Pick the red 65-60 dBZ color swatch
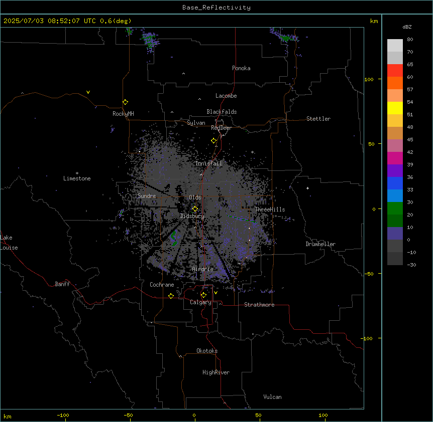The image size is (433, 422). tap(395, 71)
